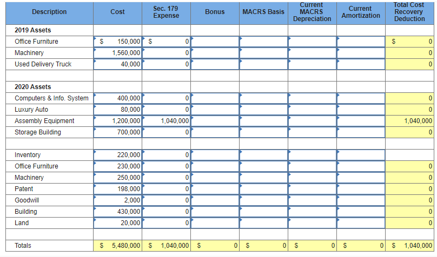Click the Sec. 179 Expense column header
This screenshot has height=257, width=437.
[166, 12]
